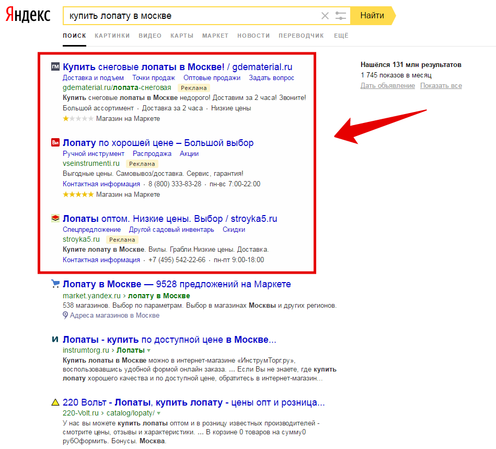This screenshot has width=496, height=449.
Task: Click Реклама label on stroyka5 ad
Action: [x=122, y=240]
